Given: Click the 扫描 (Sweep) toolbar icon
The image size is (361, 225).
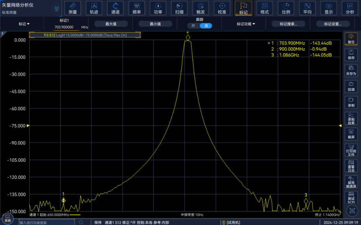Looking at the screenshot, I should click(179, 8).
